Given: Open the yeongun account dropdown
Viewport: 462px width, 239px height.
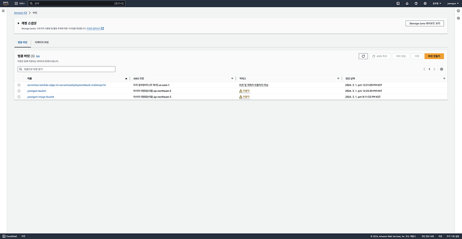Looking at the screenshot, I should (453, 3).
